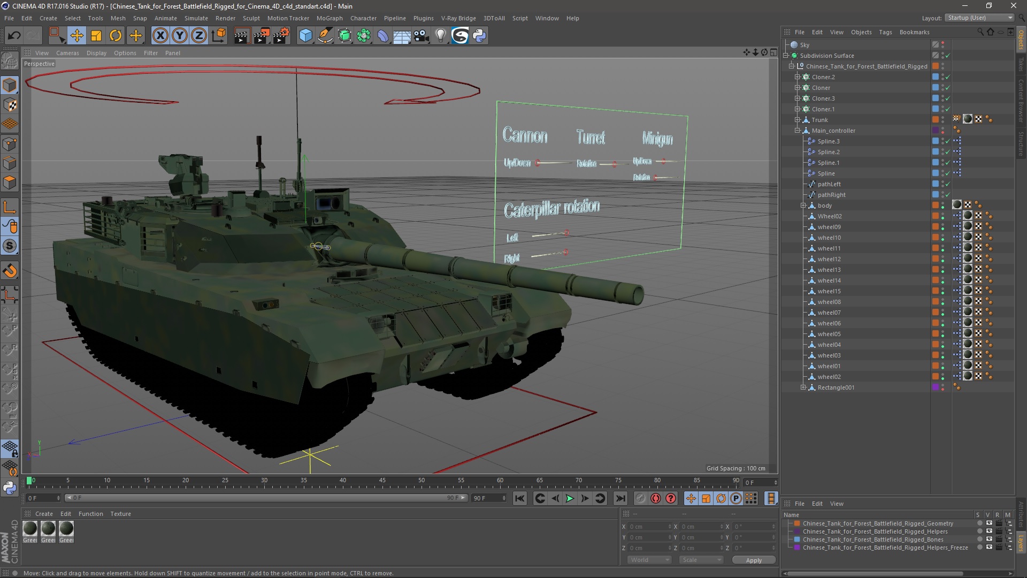Click Render View clapperboard icon

tap(242, 36)
